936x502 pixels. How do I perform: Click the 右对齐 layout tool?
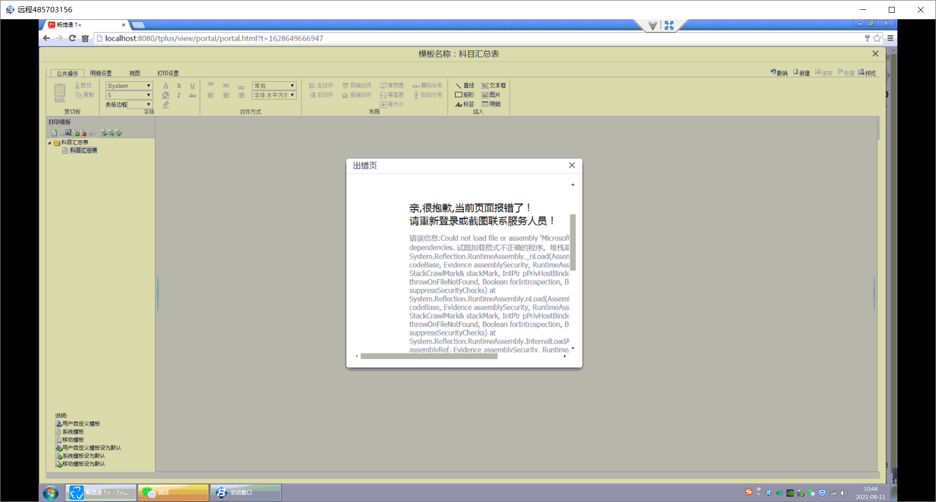tap(321, 95)
